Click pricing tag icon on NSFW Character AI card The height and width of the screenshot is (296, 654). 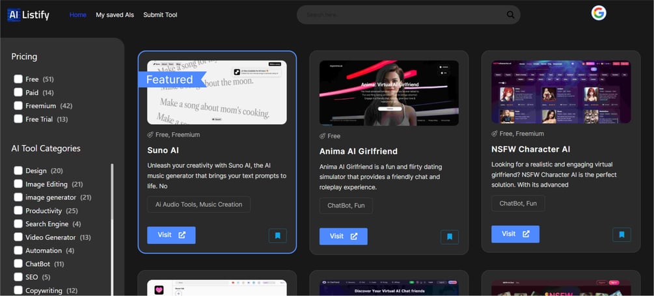[x=495, y=134]
